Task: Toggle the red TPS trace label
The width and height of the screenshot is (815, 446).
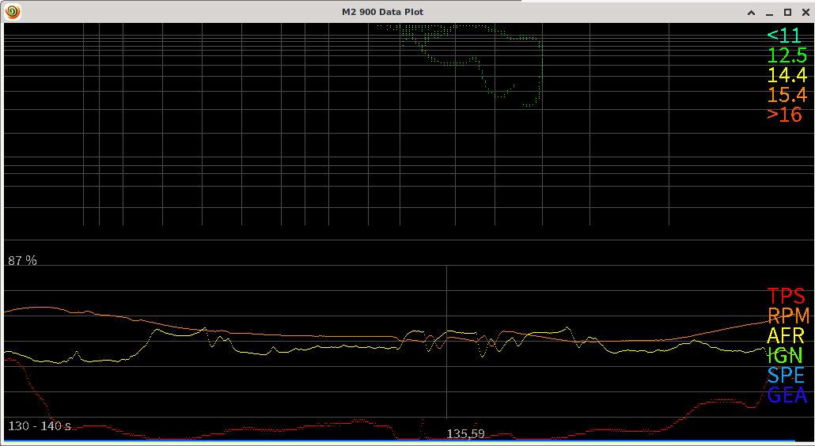Action: pos(786,297)
